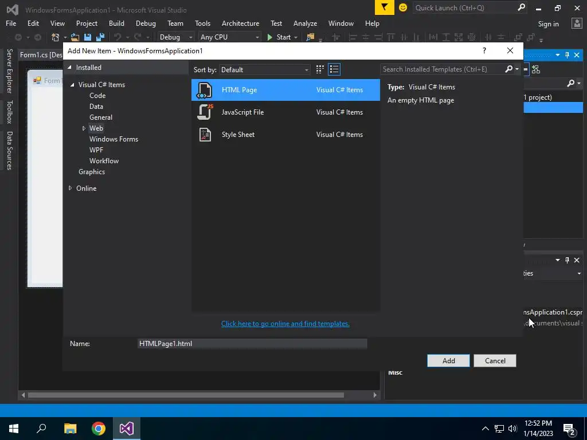Select the Style Sheet template
The height and width of the screenshot is (440, 587).
point(285,135)
